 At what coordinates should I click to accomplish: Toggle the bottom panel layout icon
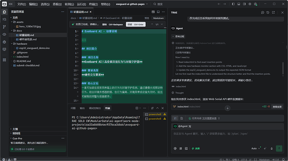pos(239,4)
